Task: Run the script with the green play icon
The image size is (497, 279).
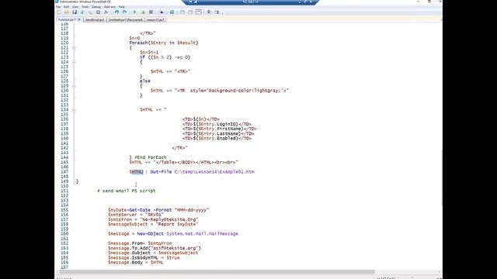Action: [134, 12]
